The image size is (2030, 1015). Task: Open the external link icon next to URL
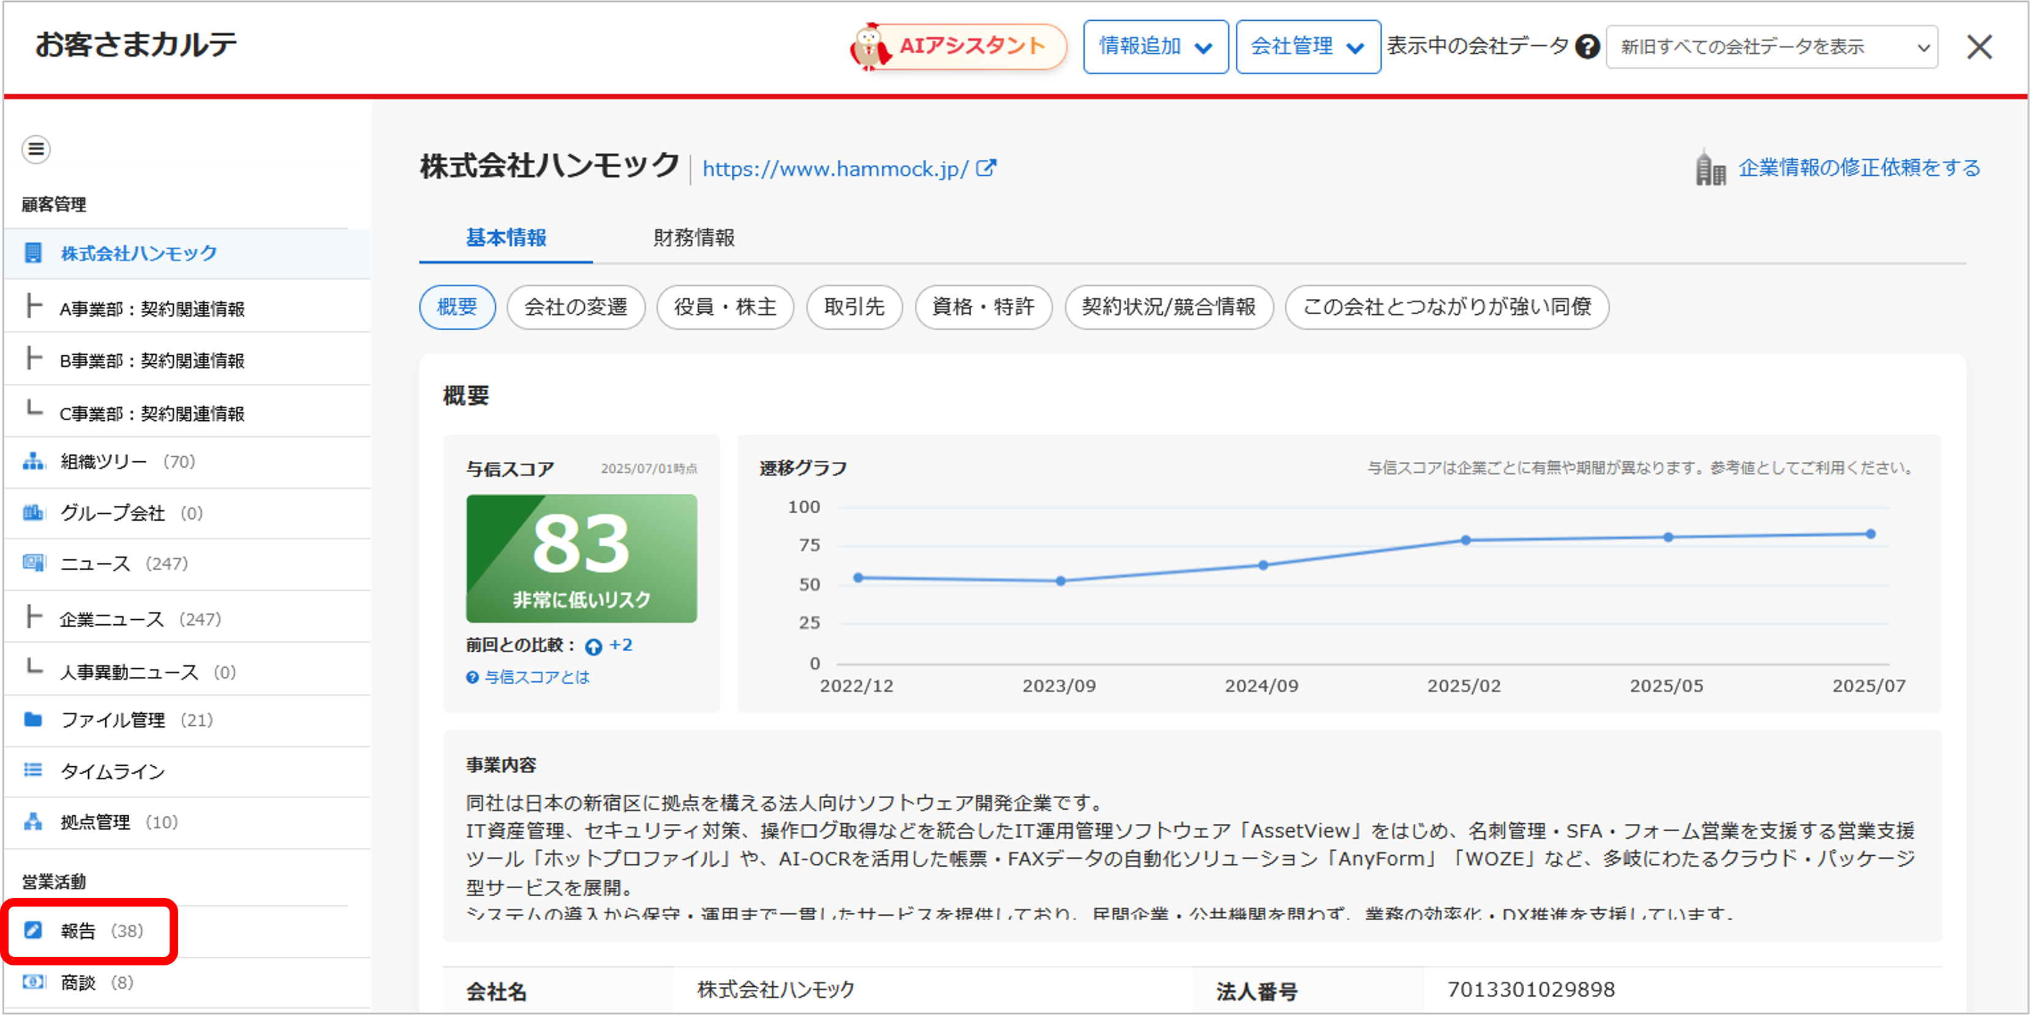tap(986, 168)
